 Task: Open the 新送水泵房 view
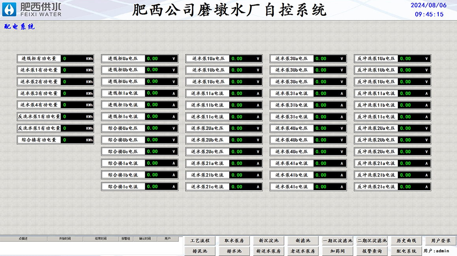[268, 251]
